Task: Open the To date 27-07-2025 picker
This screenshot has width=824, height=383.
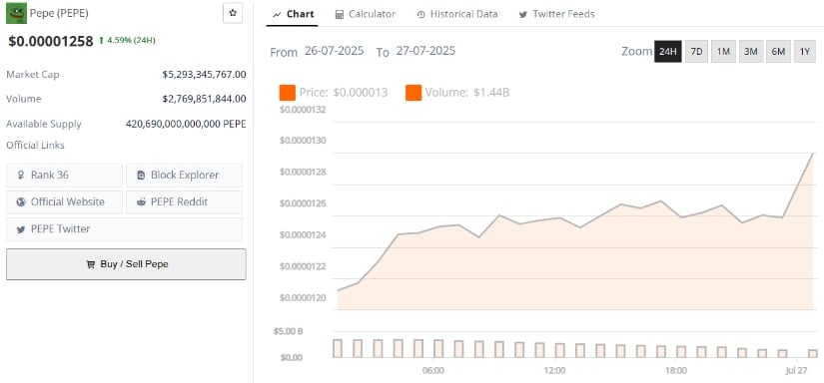Action: click(x=425, y=51)
